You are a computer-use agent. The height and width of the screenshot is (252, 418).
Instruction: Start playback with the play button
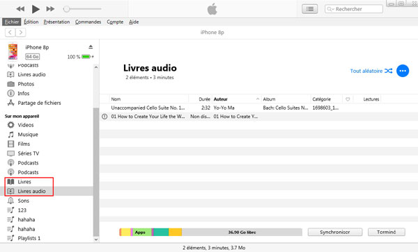pyautogui.click(x=36, y=9)
